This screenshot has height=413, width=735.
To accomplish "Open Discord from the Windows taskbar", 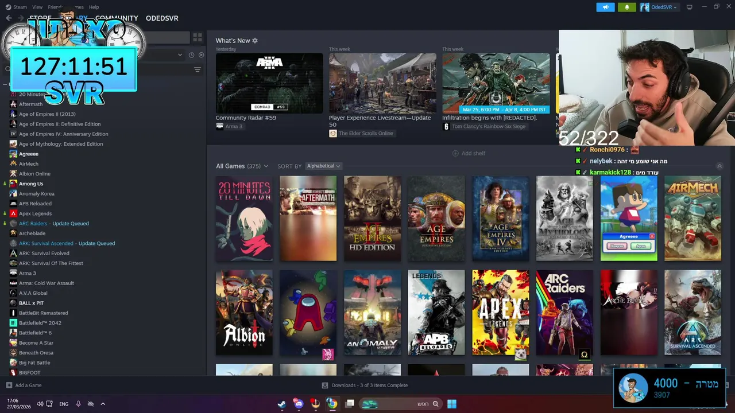I will [x=298, y=404].
